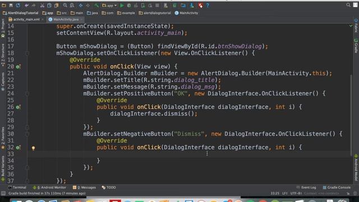Click the Undo arrow icon
The height and width of the screenshot is (202, 359).
26,5
